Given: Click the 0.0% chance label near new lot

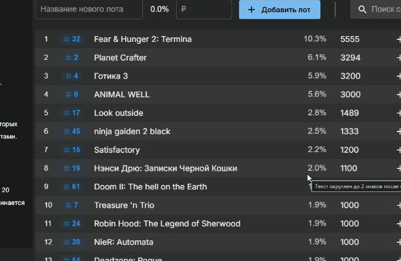Looking at the screenshot, I should (159, 10).
